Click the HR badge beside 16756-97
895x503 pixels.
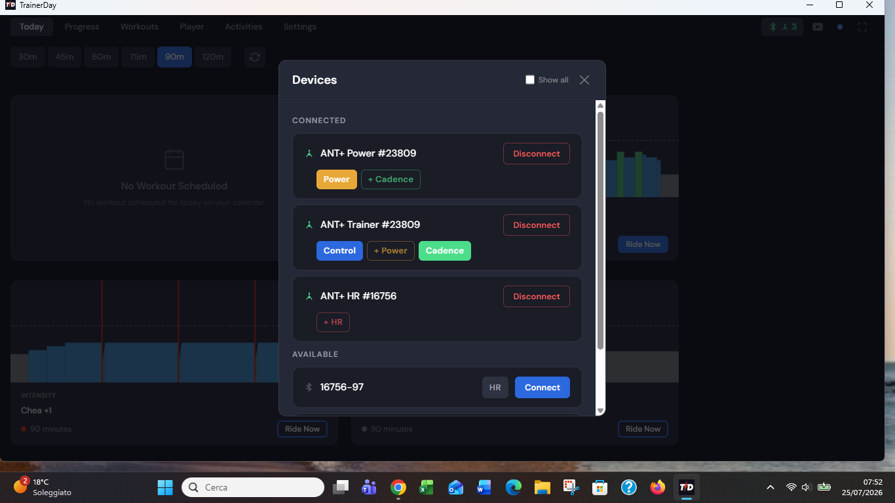[x=495, y=388]
